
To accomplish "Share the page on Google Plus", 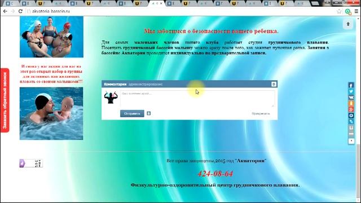I will coord(351,109).
